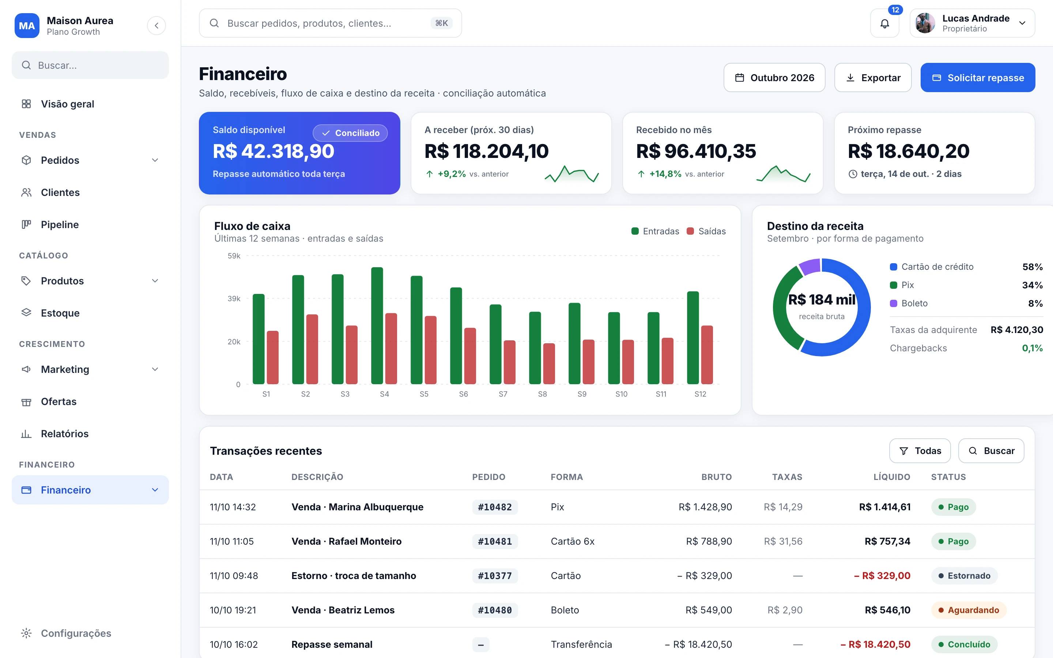Toggle Saídas series in chart legend
The image size is (1053, 658).
706,231
